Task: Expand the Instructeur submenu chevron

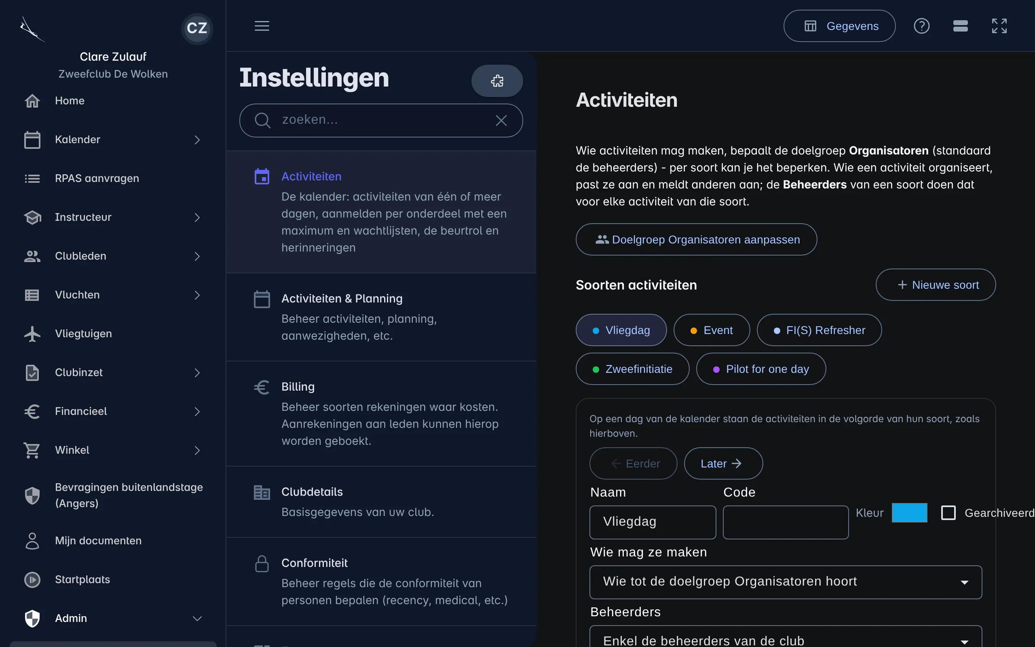Action: pyautogui.click(x=197, y=218)
